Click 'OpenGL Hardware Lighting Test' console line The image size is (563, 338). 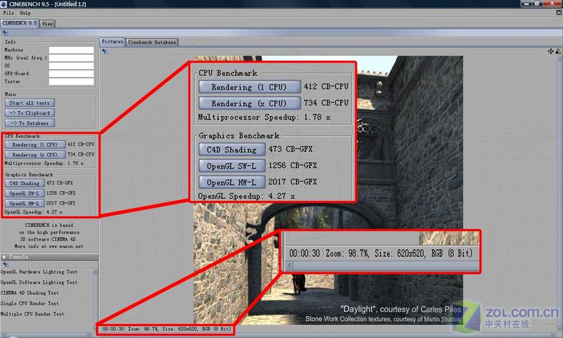click(39, 272)
